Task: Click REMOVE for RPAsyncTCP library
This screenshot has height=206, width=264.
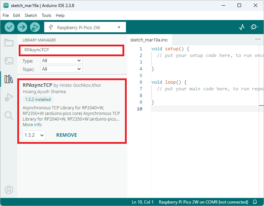Action: (66, 135)
